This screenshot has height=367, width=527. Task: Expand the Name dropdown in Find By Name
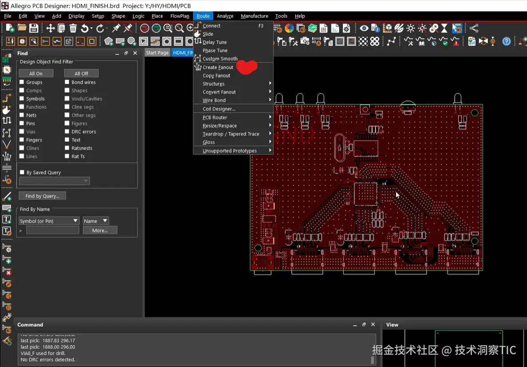click(95, 221)
